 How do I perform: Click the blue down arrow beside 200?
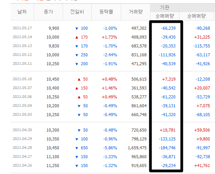click(77, 64)
